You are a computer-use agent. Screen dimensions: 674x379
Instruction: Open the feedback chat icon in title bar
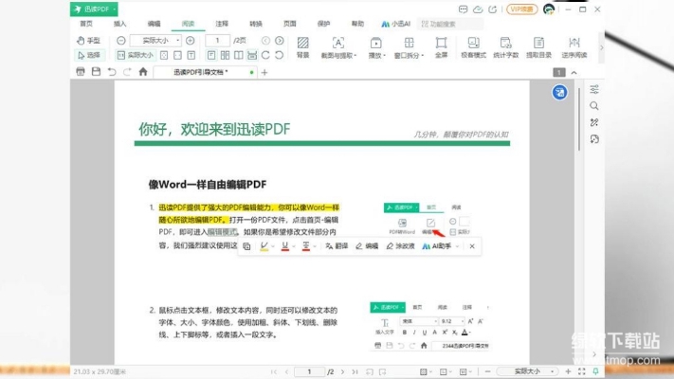point(463,9)
